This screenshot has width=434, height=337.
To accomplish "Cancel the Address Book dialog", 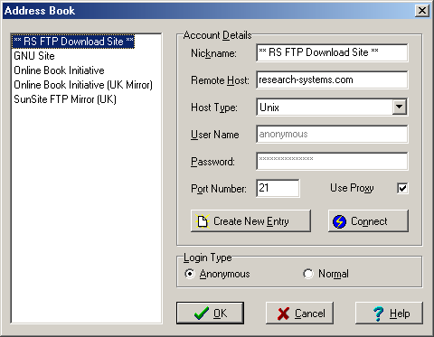I will pyautogui.click(x=299, y=314).
